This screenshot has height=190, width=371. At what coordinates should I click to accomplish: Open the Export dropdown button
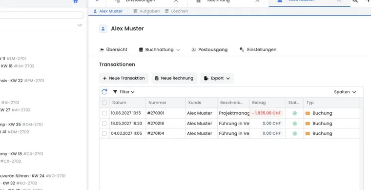coord(217,78)
